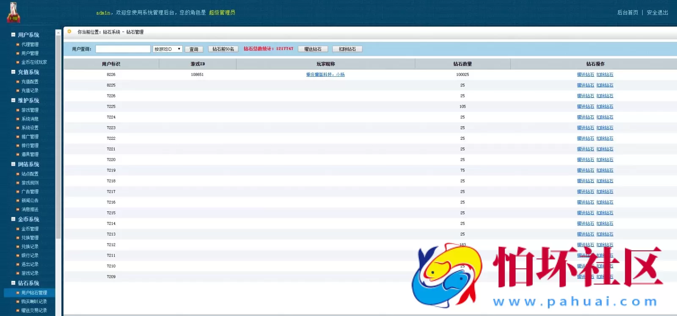Collapse the 钻石系统 sidebar section
677x316 pixels.
tap(14, 283)
